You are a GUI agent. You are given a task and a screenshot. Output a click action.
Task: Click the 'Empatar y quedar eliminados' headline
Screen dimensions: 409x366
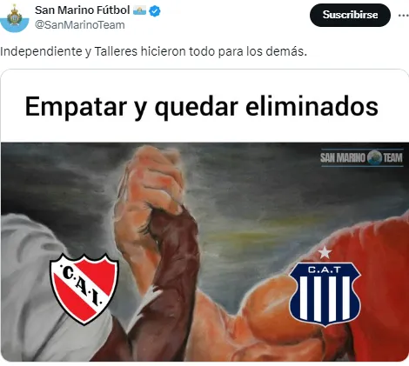(202, 107)
